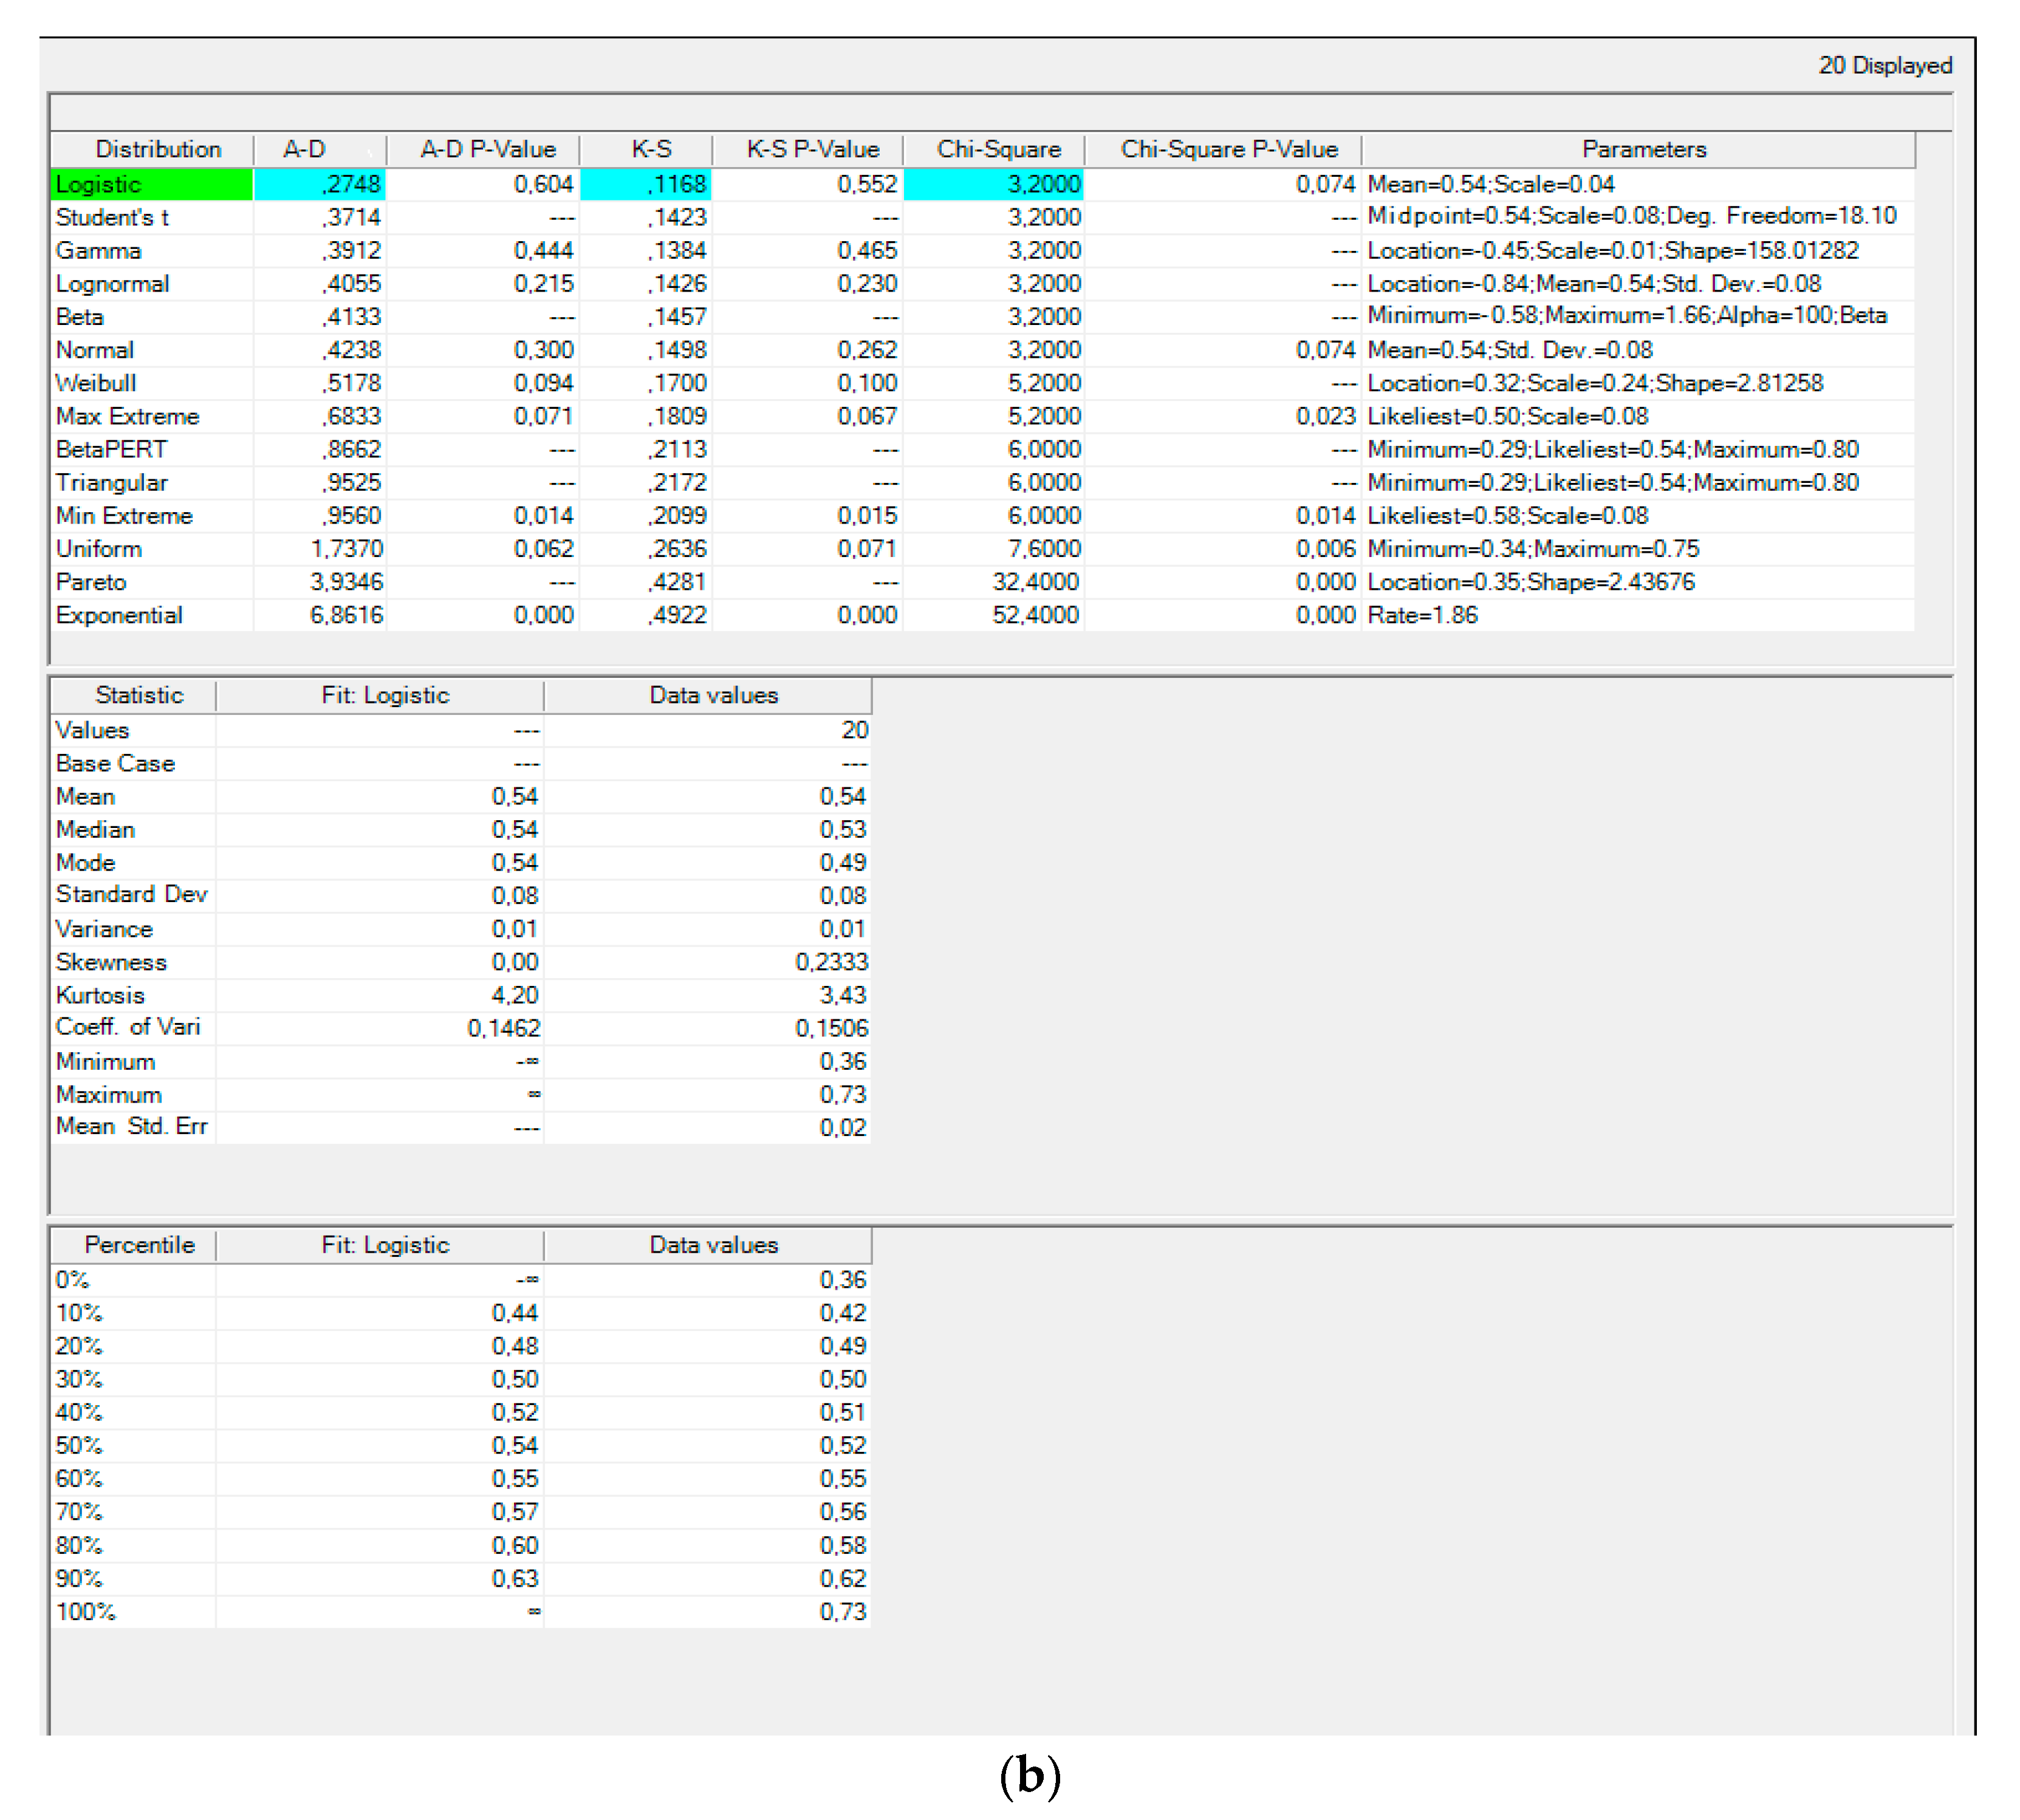
Task: Select the Gamma distribution row
Action: [x=98, y=250]
